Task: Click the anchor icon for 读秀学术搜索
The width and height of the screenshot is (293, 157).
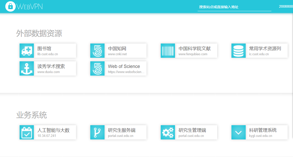Action: coord(27,68)
